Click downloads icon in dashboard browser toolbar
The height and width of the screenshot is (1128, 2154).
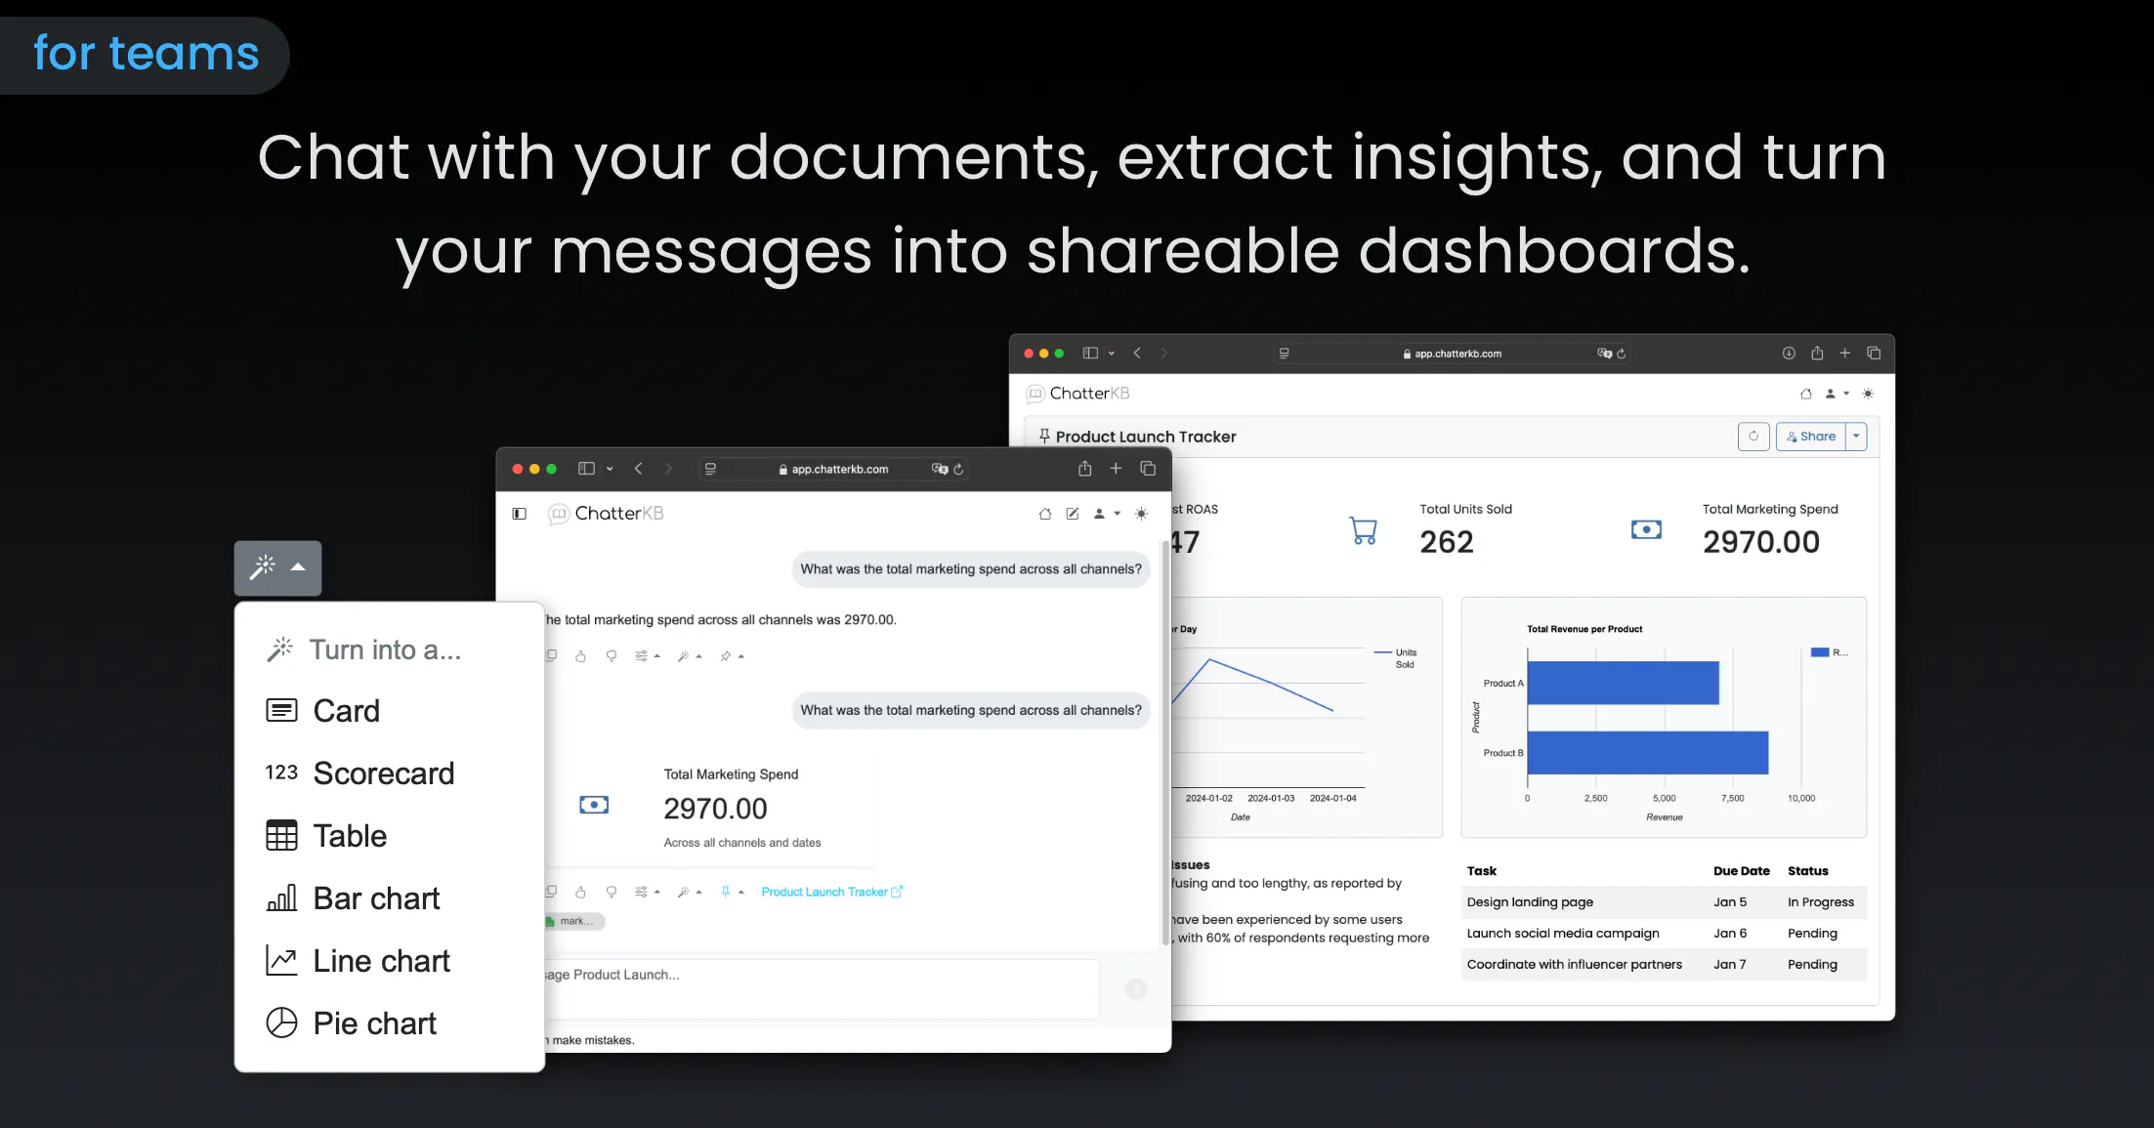tap(1789, 354)
